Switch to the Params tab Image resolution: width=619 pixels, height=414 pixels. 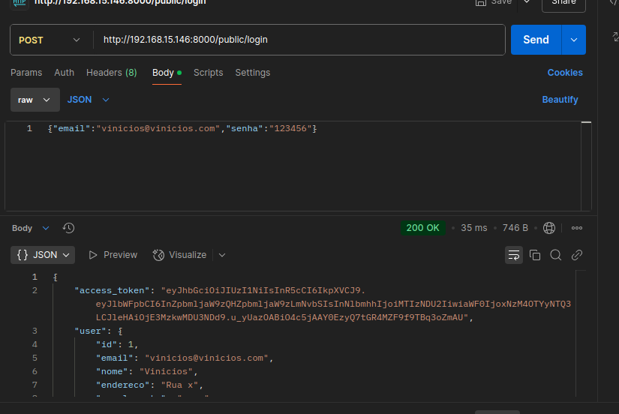click(x=26, y=73)
